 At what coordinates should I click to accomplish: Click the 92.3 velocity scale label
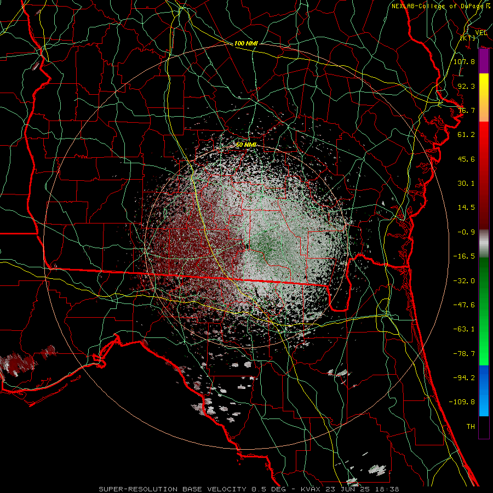click(466, 86)
